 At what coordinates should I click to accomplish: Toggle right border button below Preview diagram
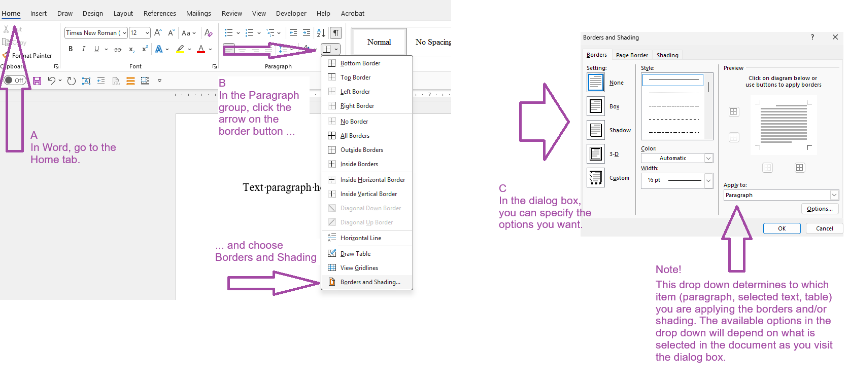click(x=800, y=168)
